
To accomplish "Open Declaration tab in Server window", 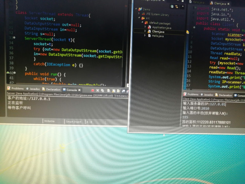I will point(51,89).
